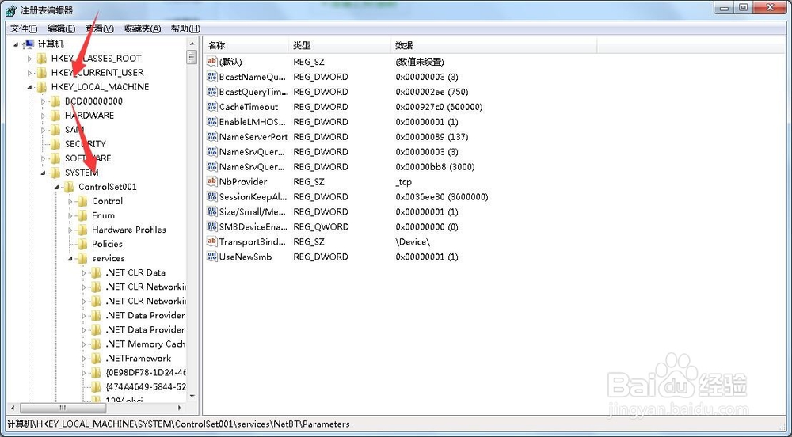Open the 查看(V) menu
Image resolution: width=792 pixels, height=437 pixels.
click(100, 28)
